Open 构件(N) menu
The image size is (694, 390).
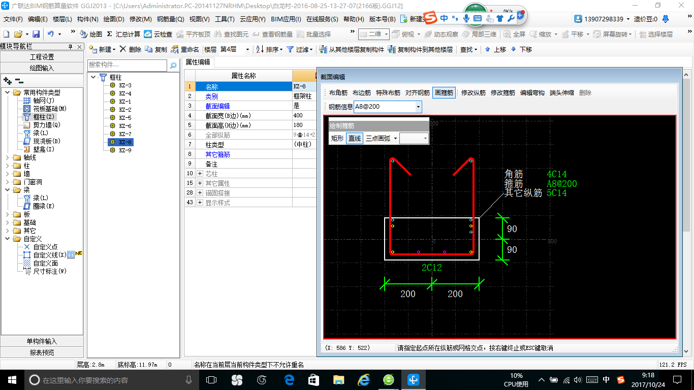[x=87, y=19]
